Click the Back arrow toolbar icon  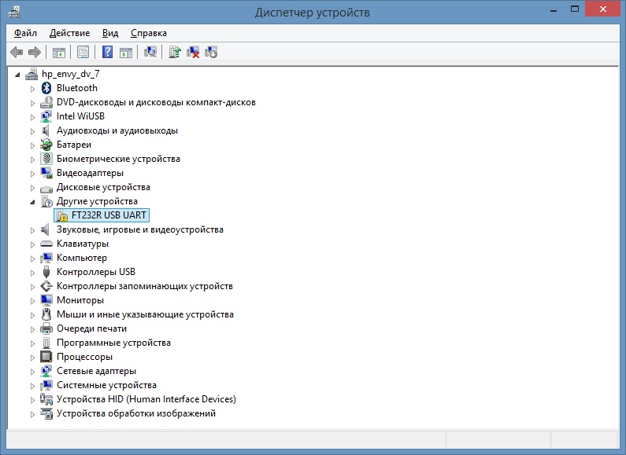pyautogui.click(x=17, y=52)
